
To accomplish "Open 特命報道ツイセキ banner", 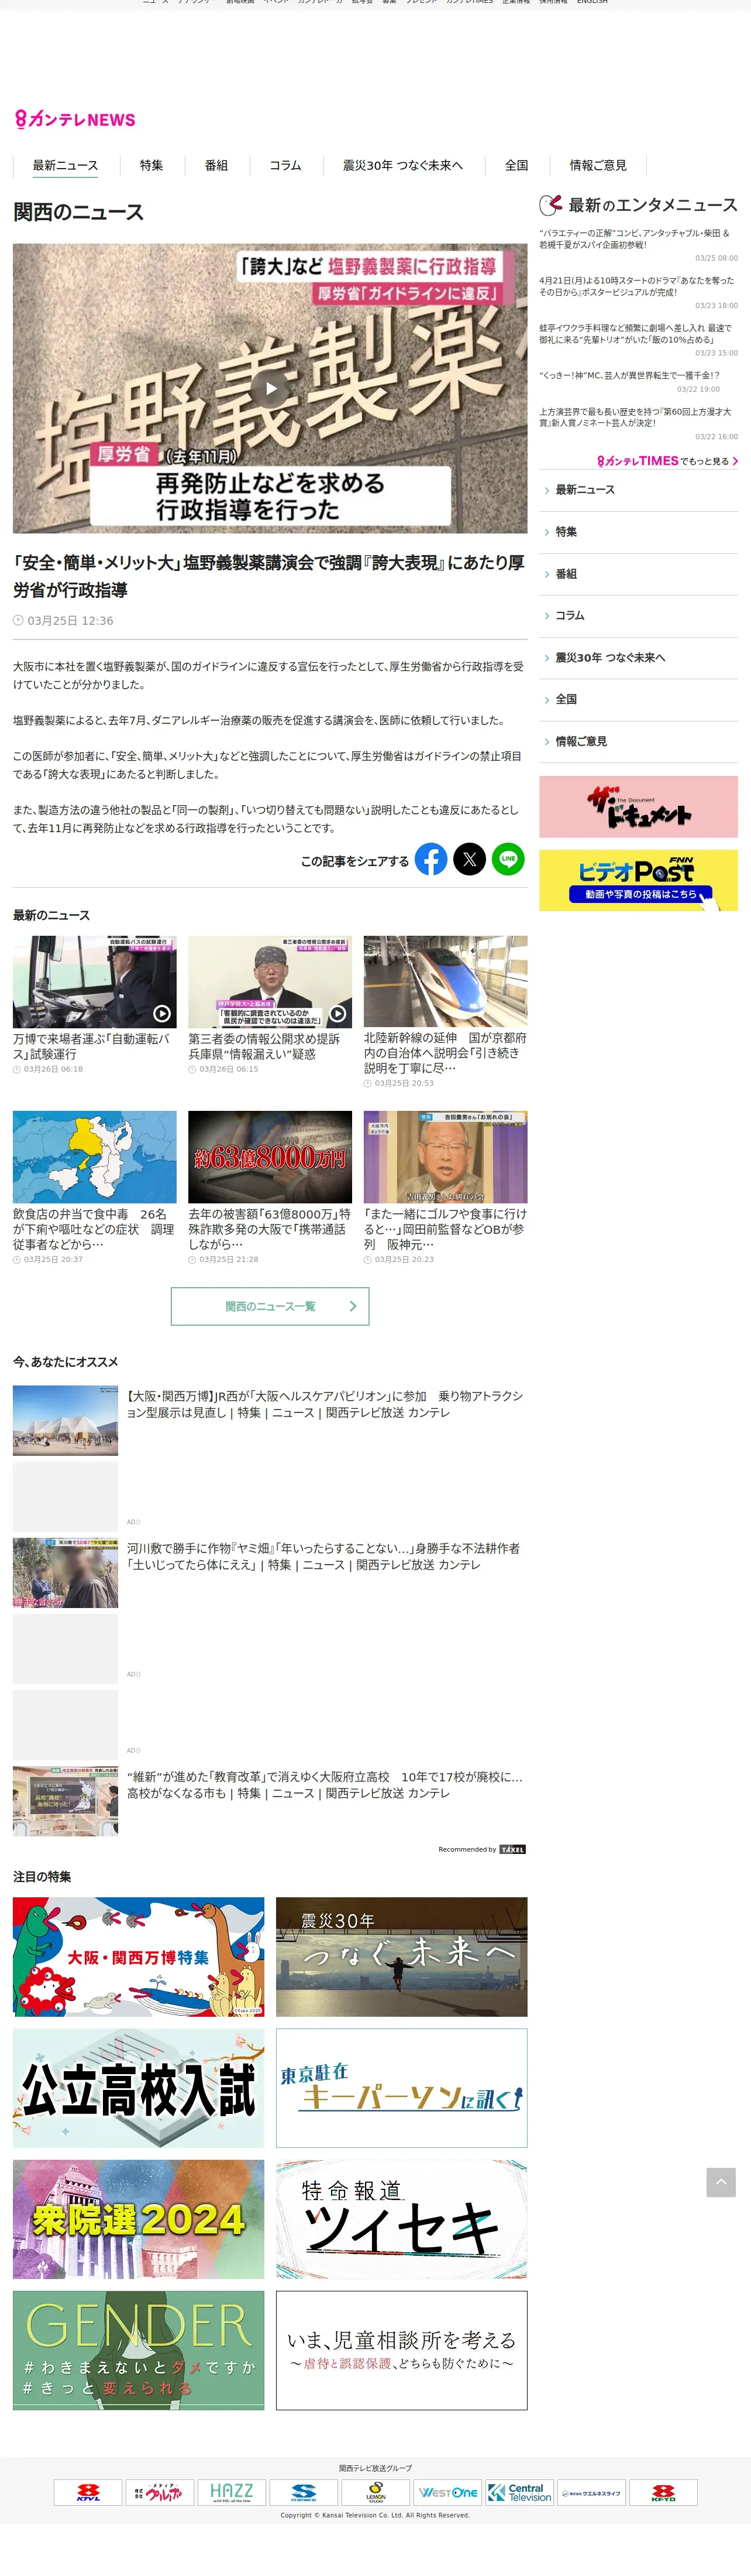I will 401,2220.
